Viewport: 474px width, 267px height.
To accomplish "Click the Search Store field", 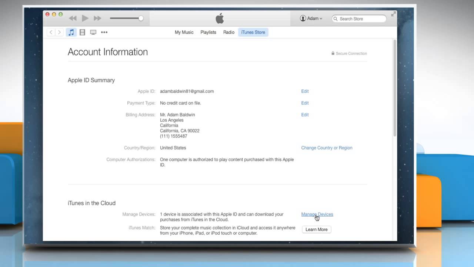I will click(x=359, y=19).
